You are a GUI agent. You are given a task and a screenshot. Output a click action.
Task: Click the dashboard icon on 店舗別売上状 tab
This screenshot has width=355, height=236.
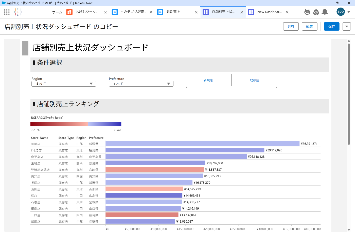click(x=206, y=12)
